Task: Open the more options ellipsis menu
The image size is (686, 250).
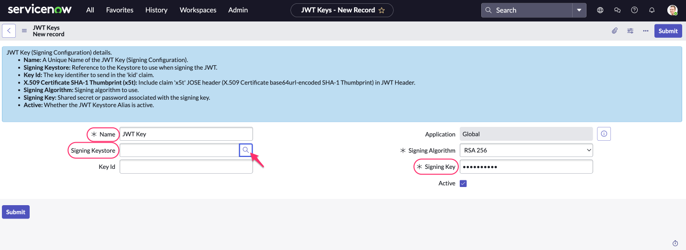Action: [646, 31]
